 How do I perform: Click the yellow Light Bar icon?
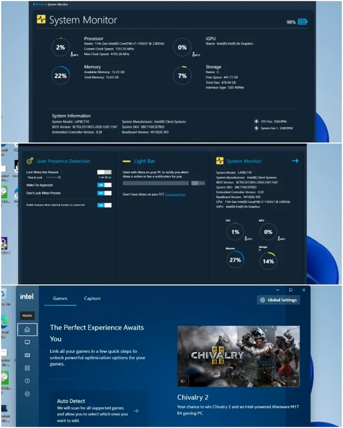pos(127,161)
